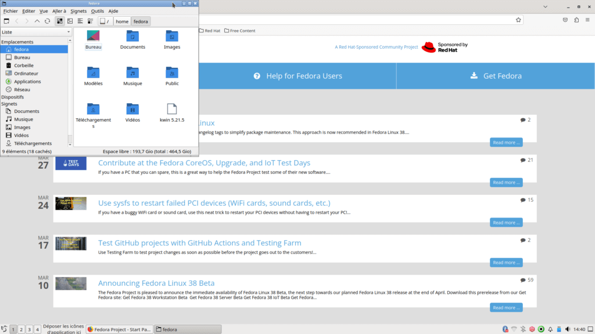Open the sysfs restart failed PCI devices article
This screenshot has width=595, height=334.
click(x=214, y=203)
